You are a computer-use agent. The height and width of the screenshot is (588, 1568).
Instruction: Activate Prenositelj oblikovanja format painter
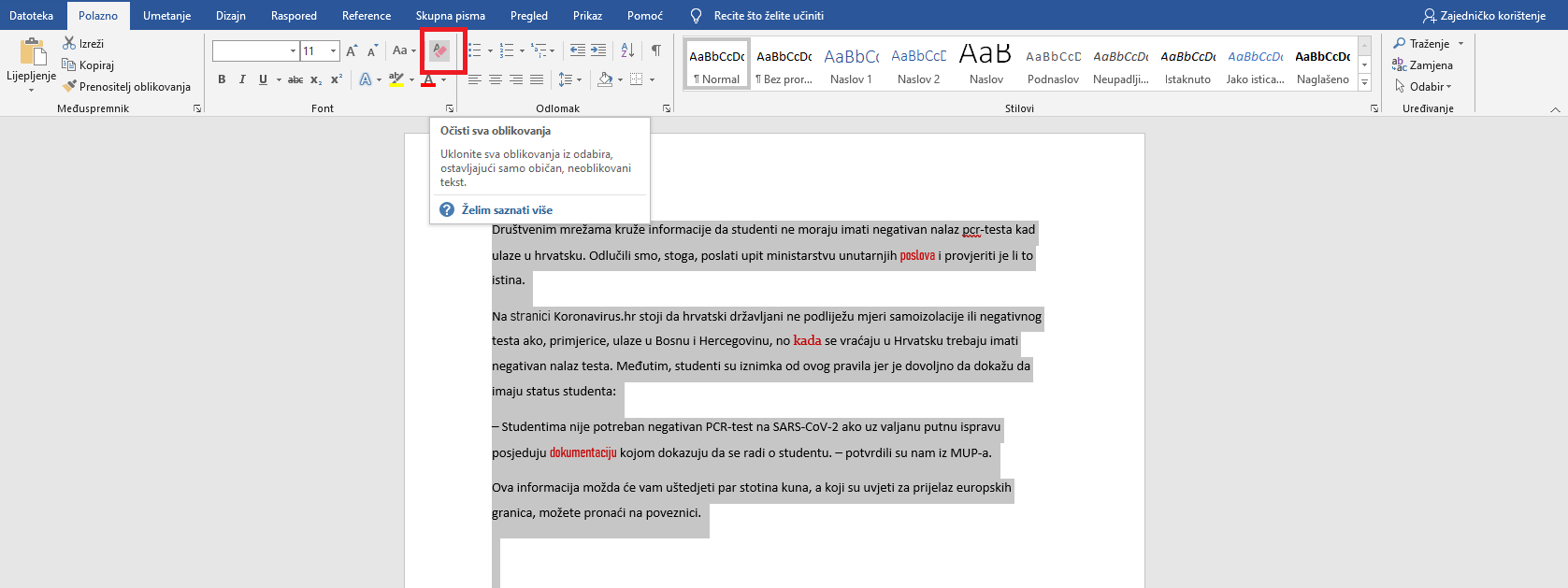coord(126,86)
